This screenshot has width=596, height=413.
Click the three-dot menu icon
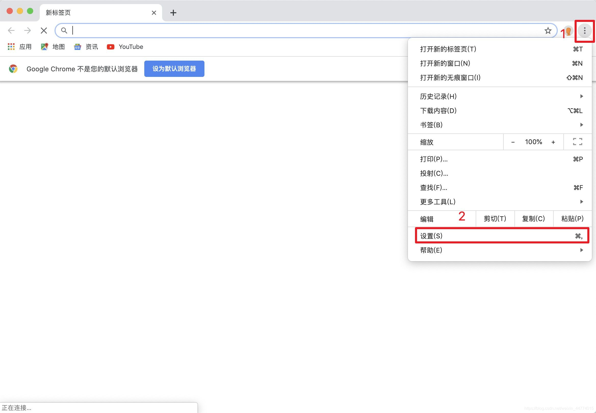585,30
